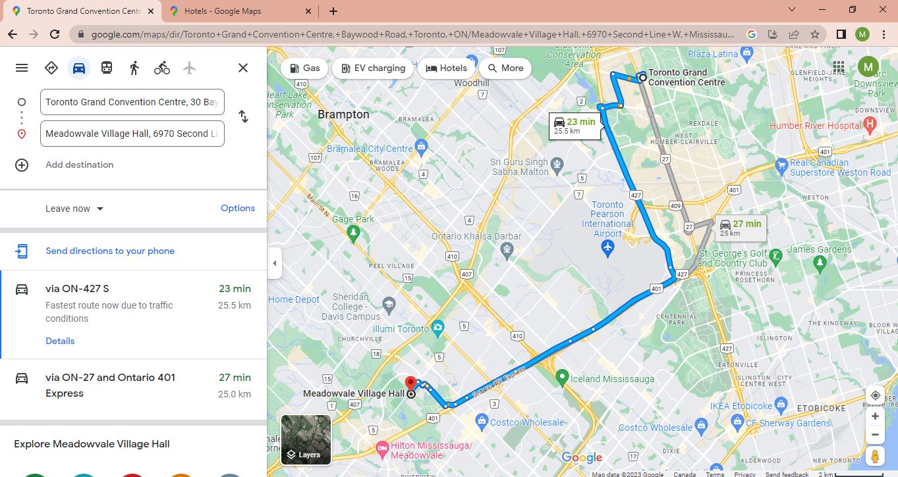
Task: Go back in browser history
Action: 13,34
